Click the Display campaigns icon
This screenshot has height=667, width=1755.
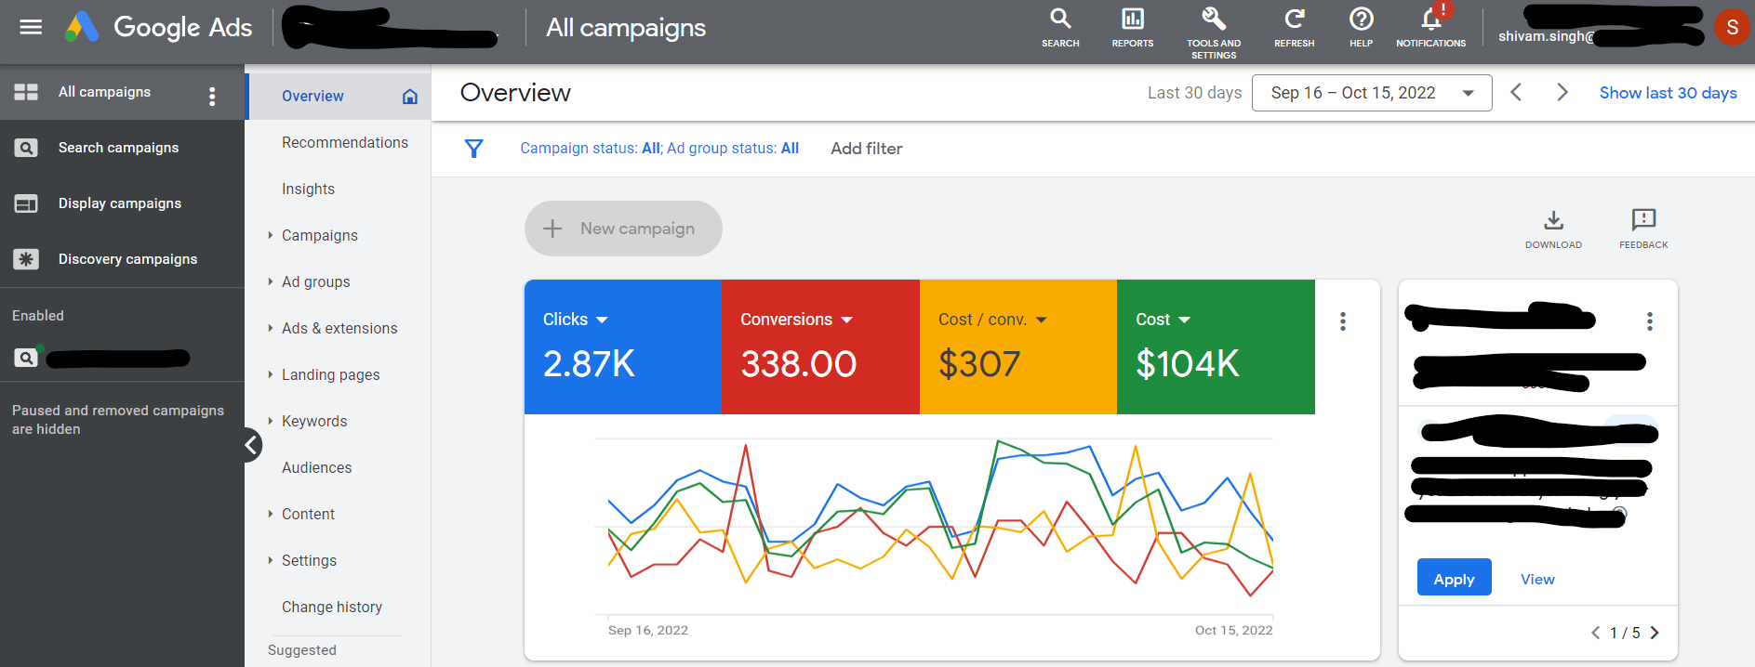pyautogui.click(x=26, y=203)
